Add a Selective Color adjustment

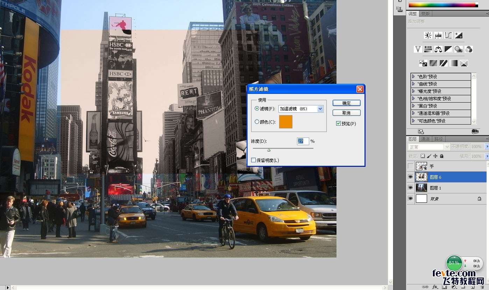pos(464,63)
